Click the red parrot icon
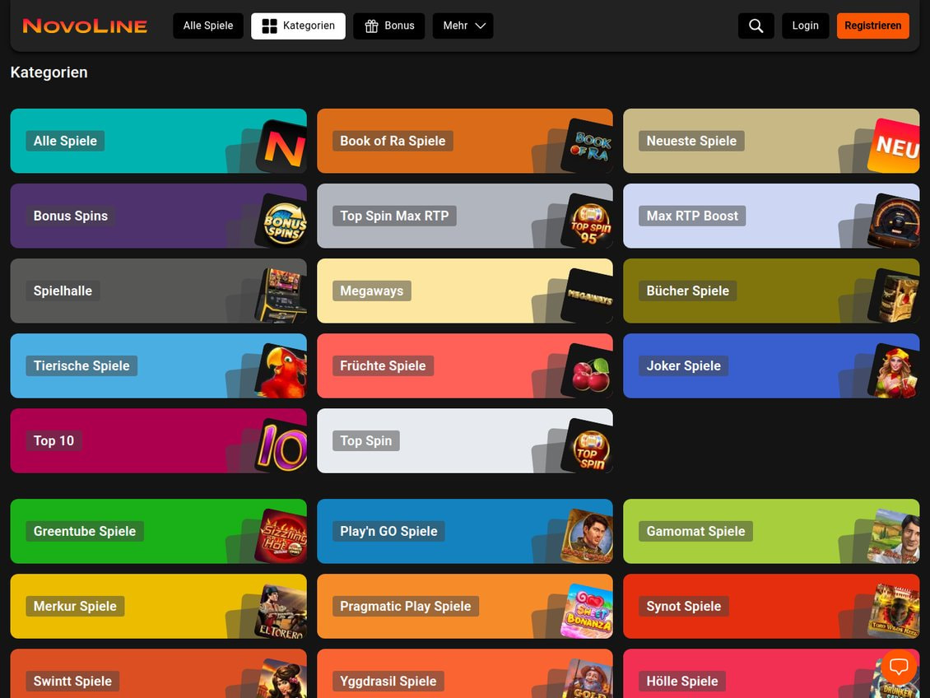Screen dimensions: 930x698 281,370
